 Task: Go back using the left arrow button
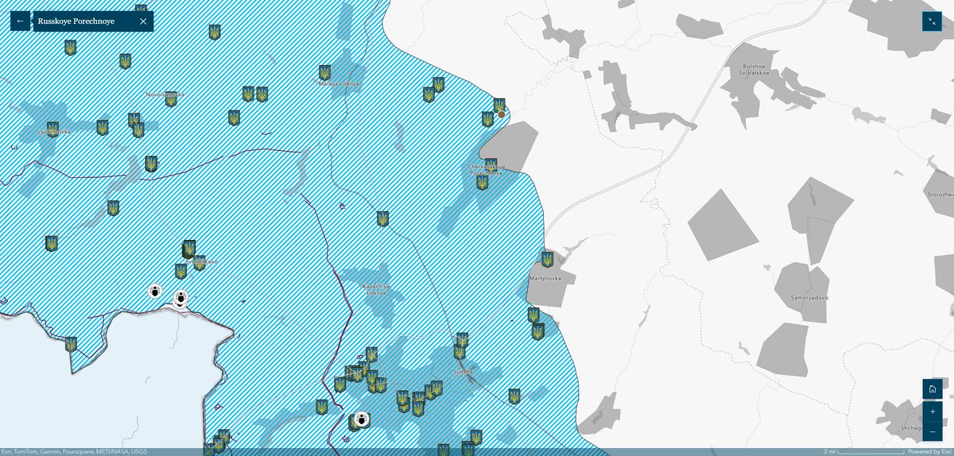click(x=20, y=21)
